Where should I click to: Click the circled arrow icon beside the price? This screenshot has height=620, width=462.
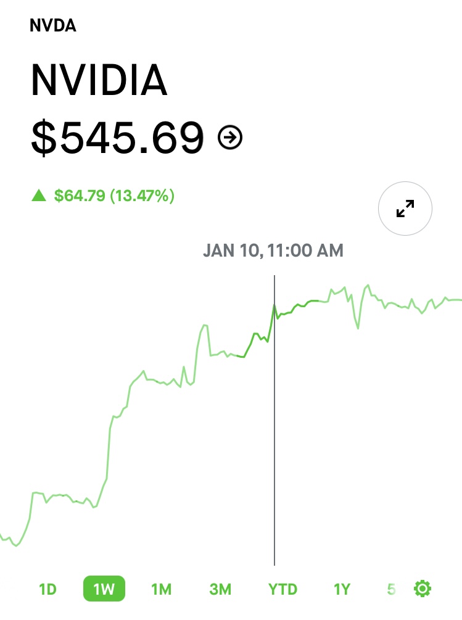coord(230,137)
